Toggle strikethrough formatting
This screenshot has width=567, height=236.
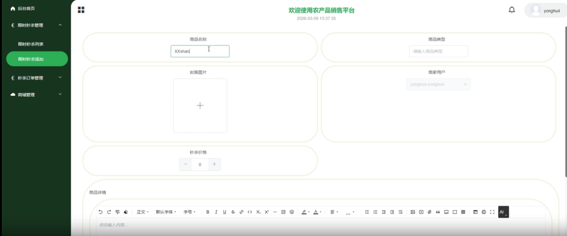click(233, 212)
